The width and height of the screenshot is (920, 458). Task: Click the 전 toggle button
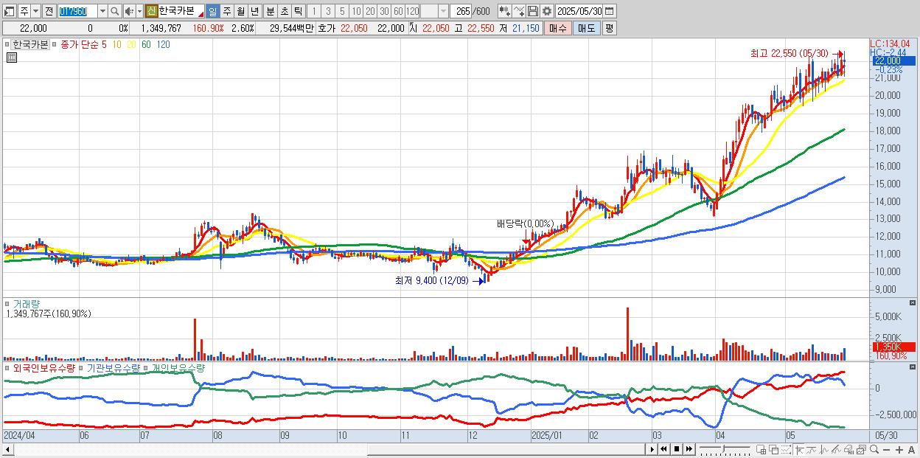point(48,11)
